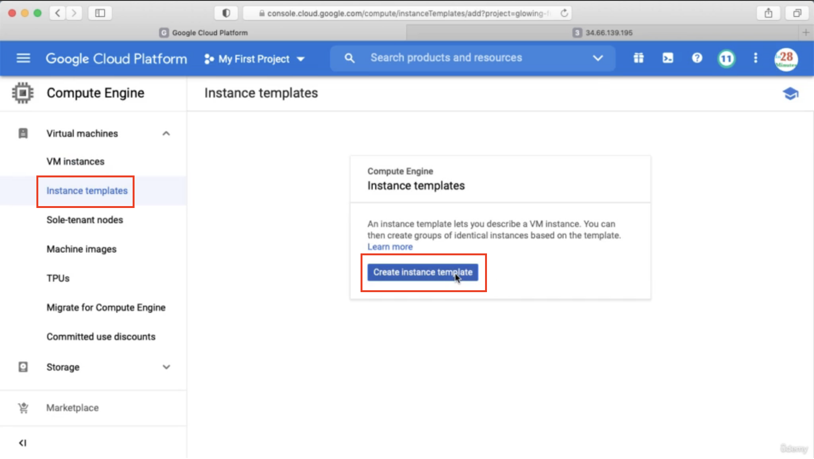Activate Cloud Shell terminal icon

[667, 58]
